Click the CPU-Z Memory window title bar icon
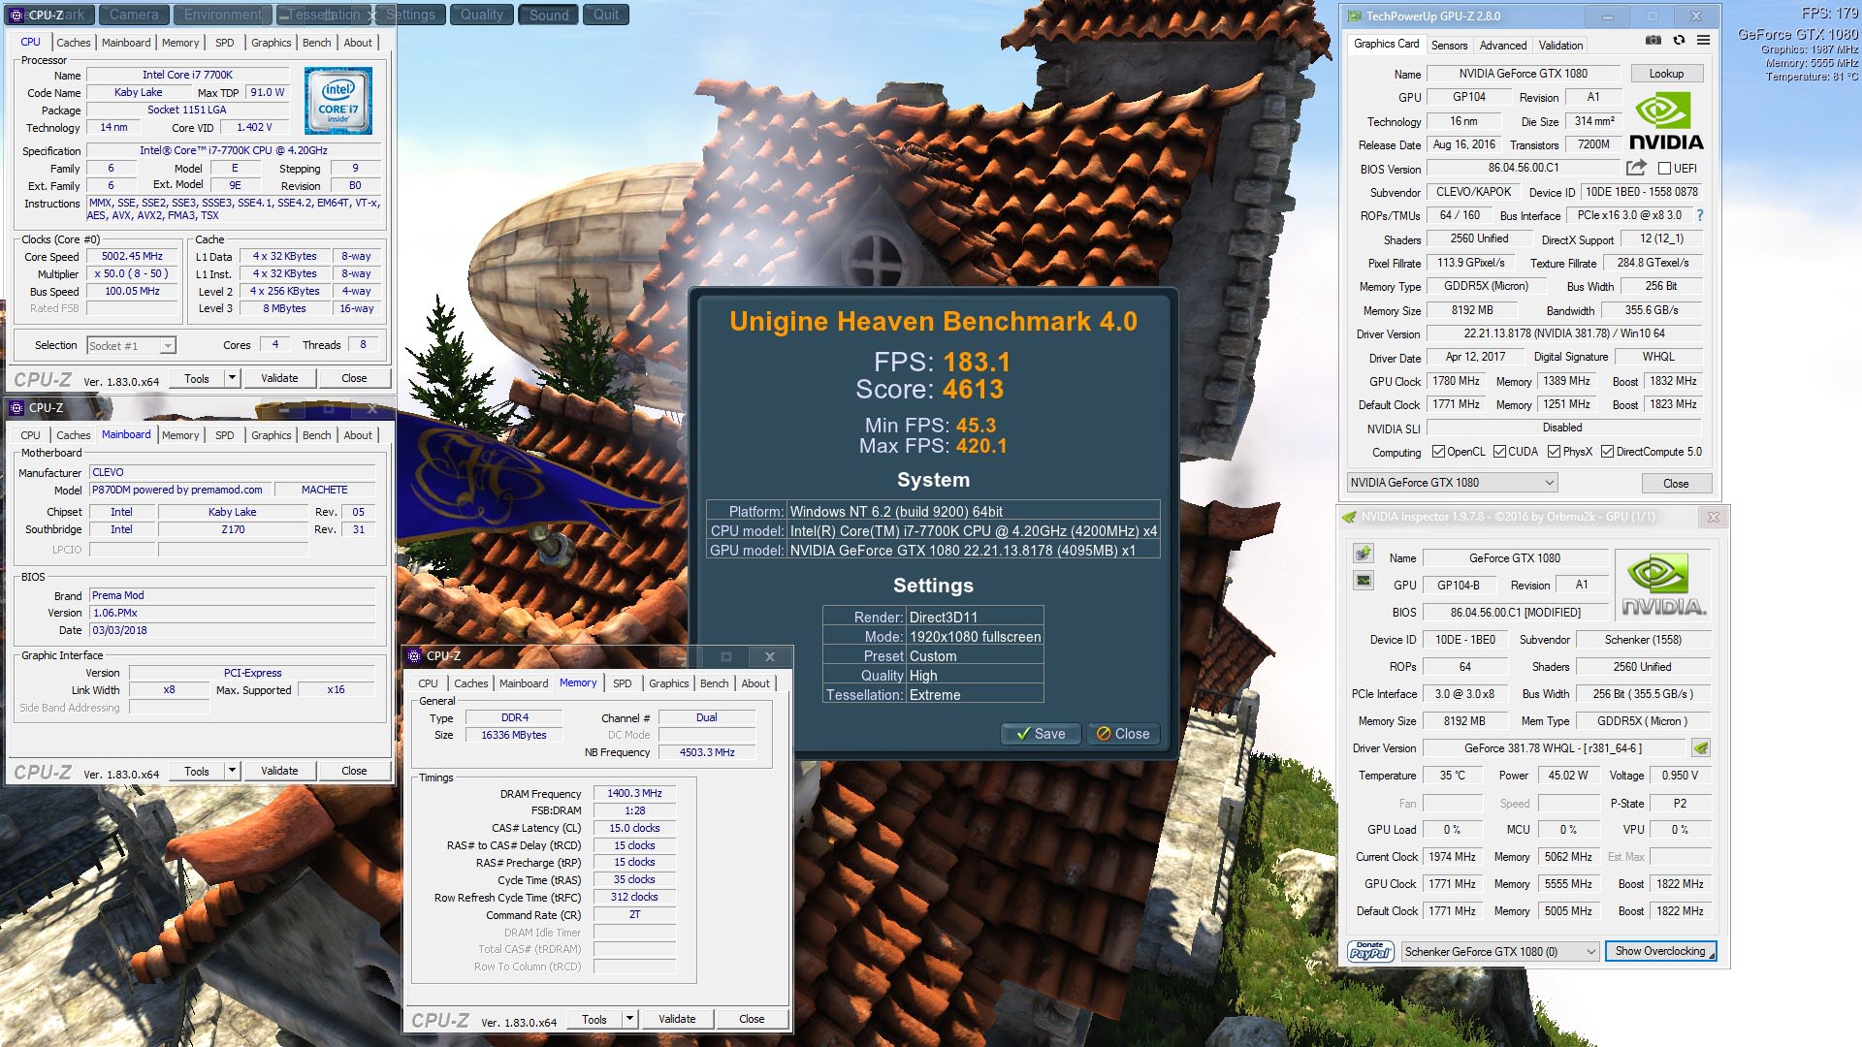The image size is (1862, 1047). click(414, 656)
